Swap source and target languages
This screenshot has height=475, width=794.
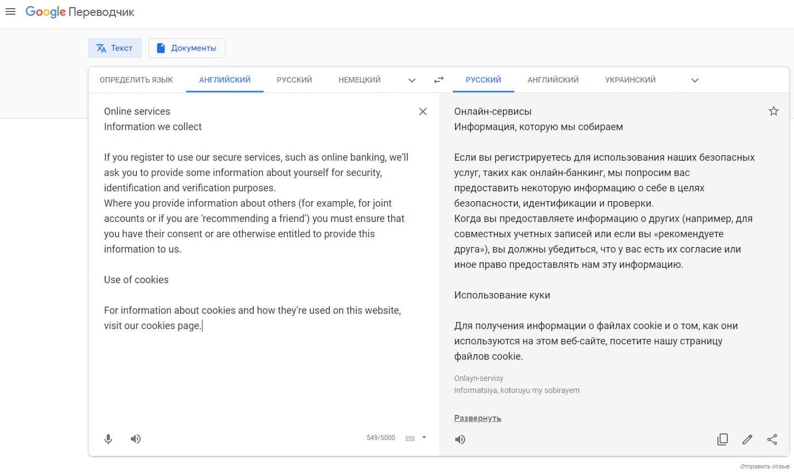[x=439, y=80]
